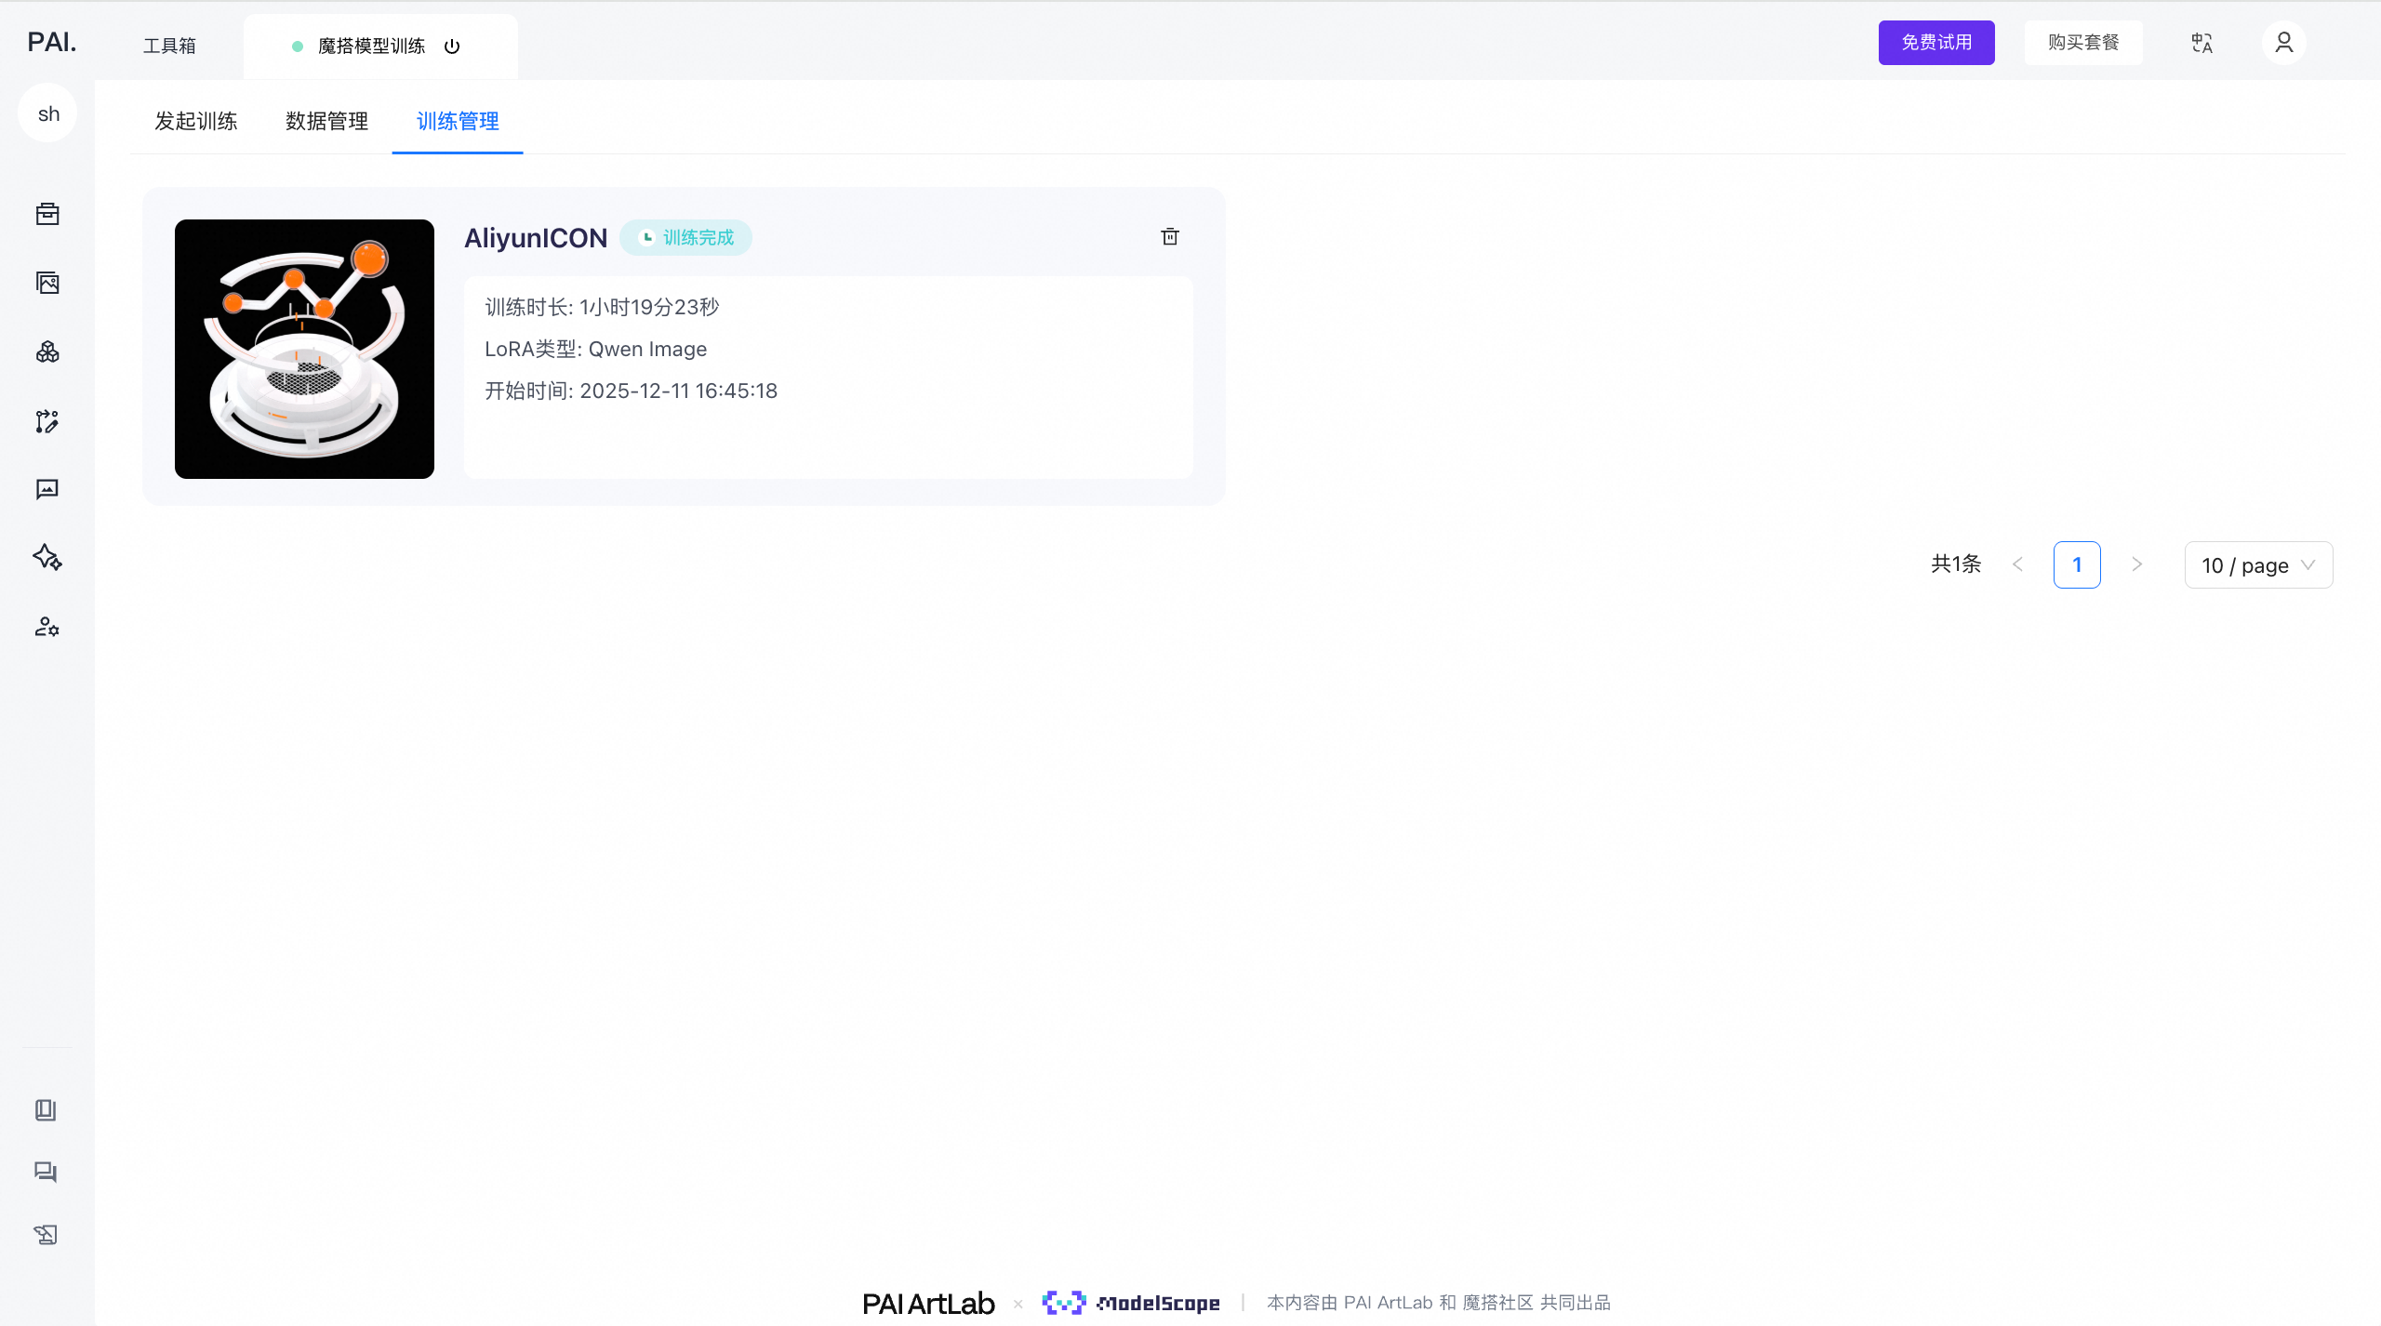2381x1326 pixels.
Task: Click the 免费试用 button
Action: pos(1935,43)
